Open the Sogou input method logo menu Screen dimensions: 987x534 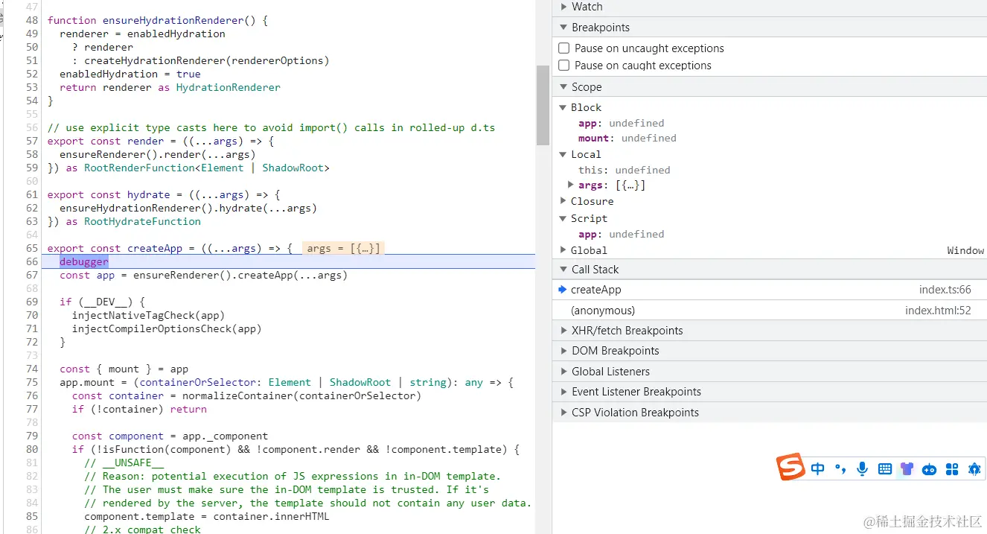791,467
